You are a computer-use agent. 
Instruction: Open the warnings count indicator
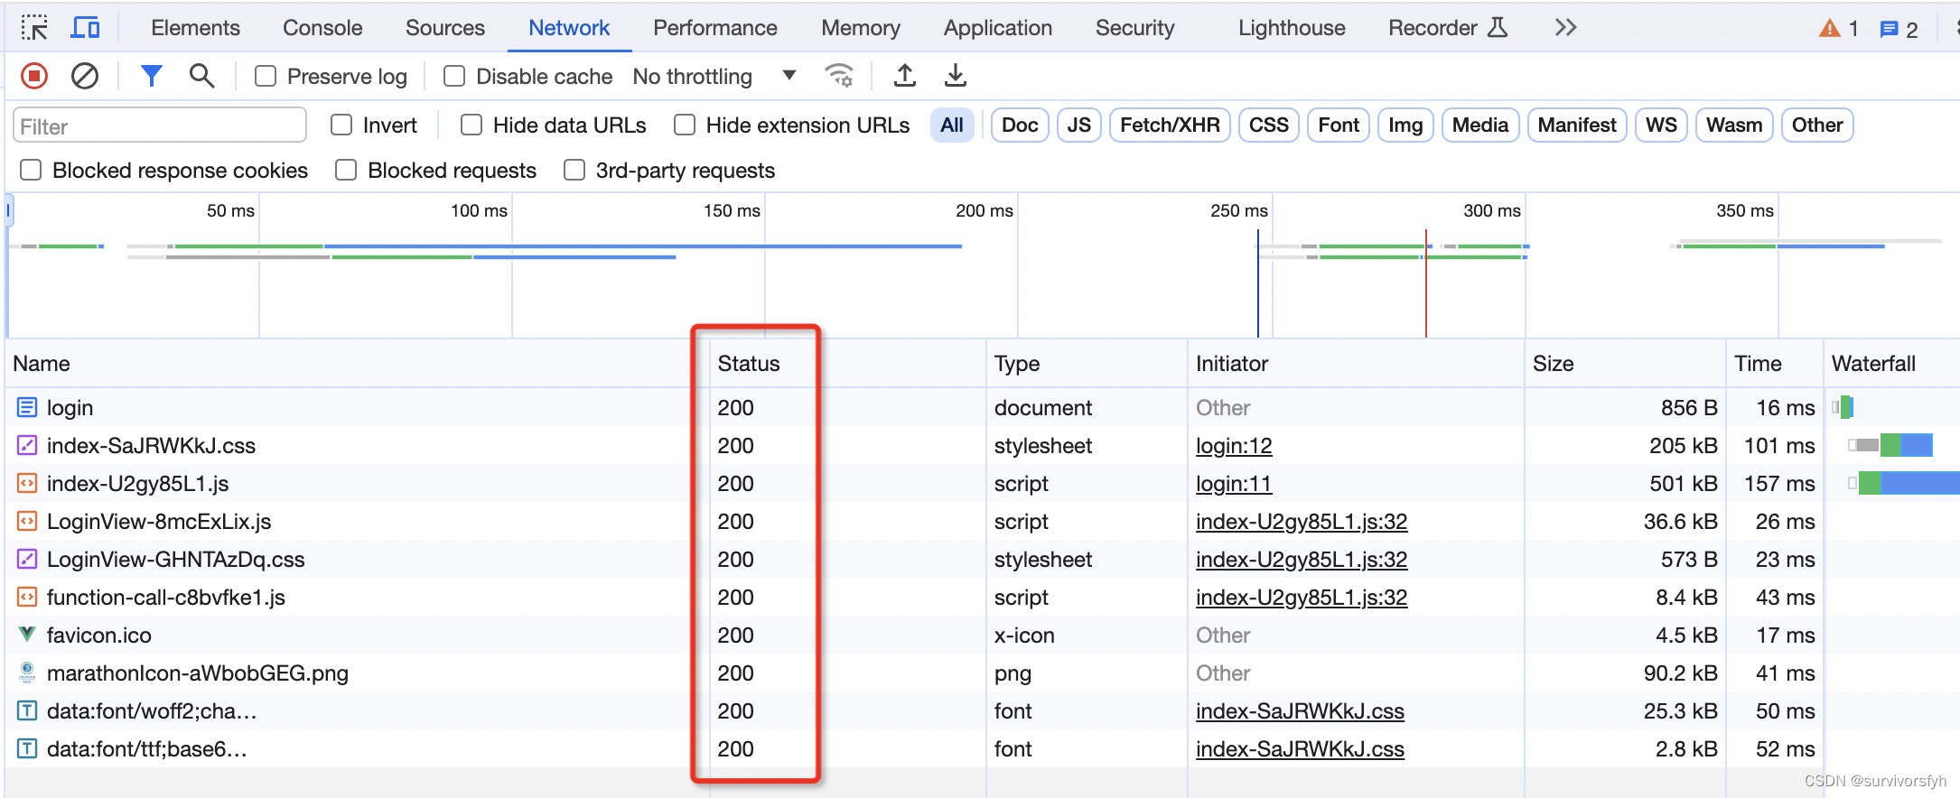(x=1839, y=29)
